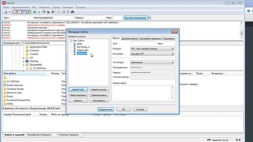The height and width of the screenshot is (142, 253).
Task: Open the Сервер menu
Action: 56,7
